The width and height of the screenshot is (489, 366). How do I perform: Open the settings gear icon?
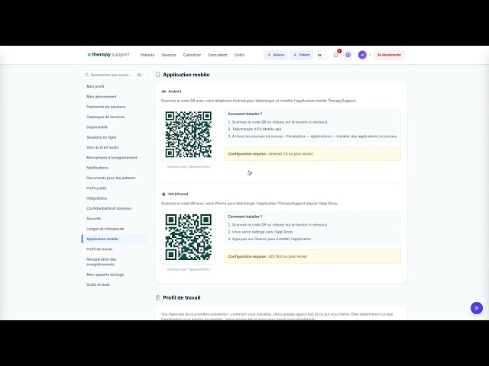point(348,55)
